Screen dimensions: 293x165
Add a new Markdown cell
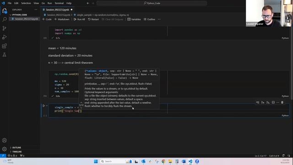click(x=62, y=19)
